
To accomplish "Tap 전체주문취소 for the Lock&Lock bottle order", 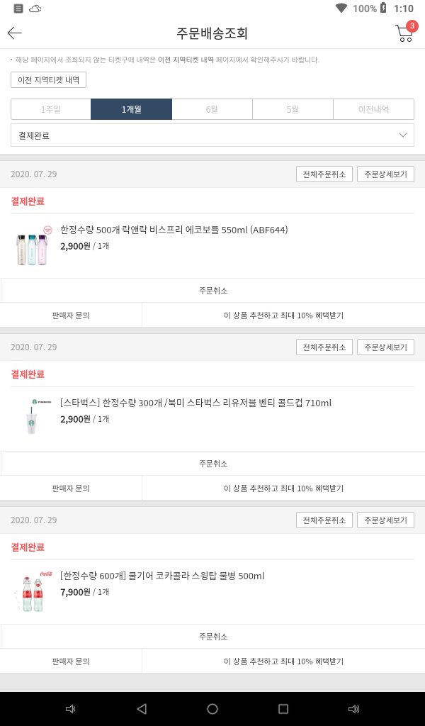I will pos(324,174).
